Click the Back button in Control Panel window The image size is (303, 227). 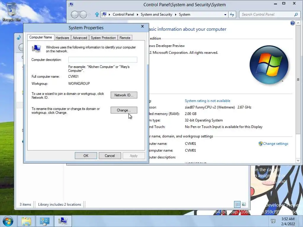pos(75,14)
